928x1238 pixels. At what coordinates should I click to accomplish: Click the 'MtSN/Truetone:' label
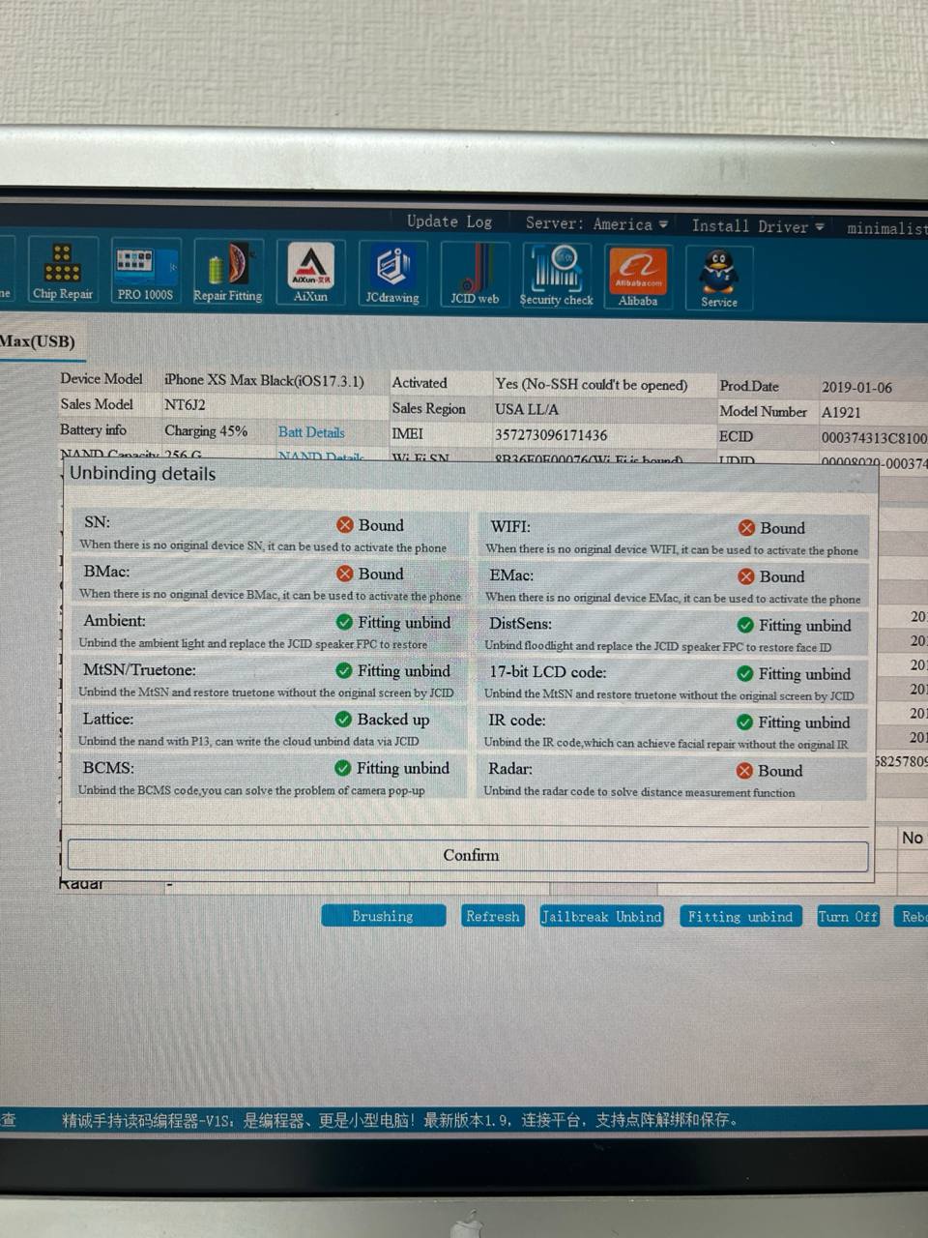[139, 669]
